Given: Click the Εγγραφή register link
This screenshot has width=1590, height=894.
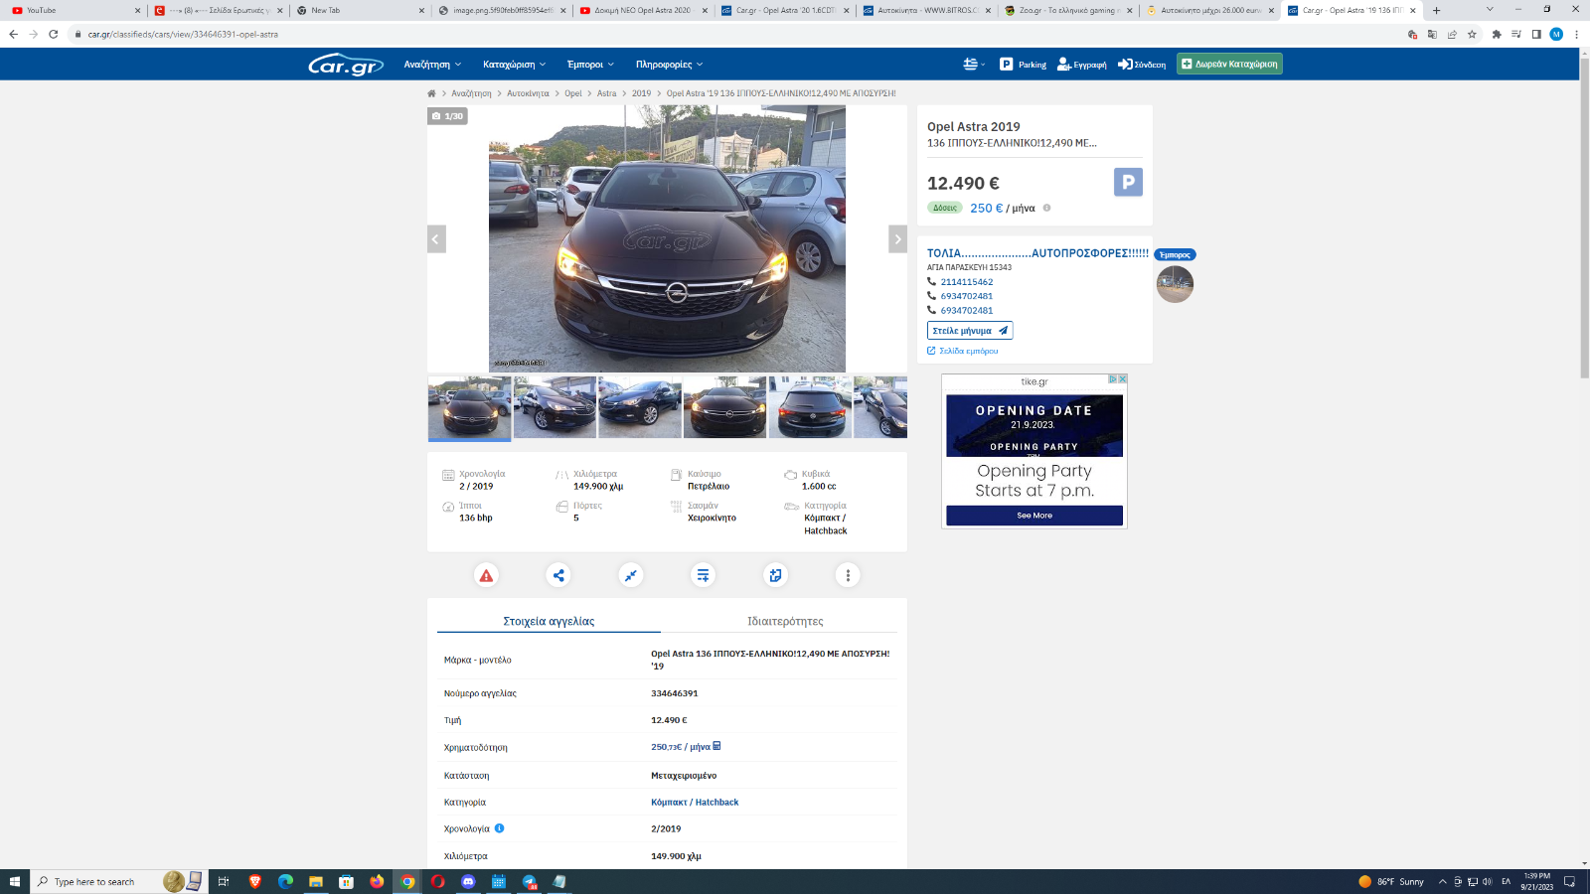Looking at the screenshot, I should pyautogui.click(x=1081, y=65).
